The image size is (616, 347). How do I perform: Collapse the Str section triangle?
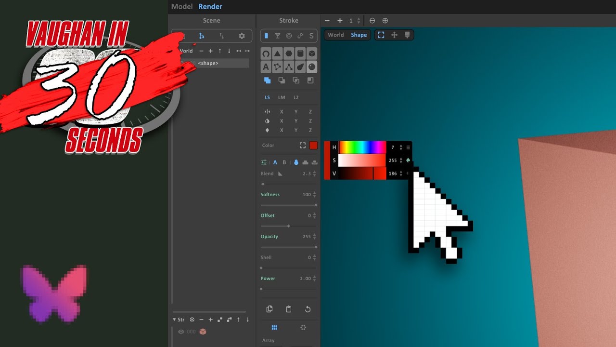[175, 320]
